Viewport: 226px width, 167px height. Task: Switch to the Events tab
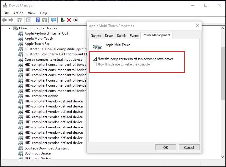coord(134,36)
